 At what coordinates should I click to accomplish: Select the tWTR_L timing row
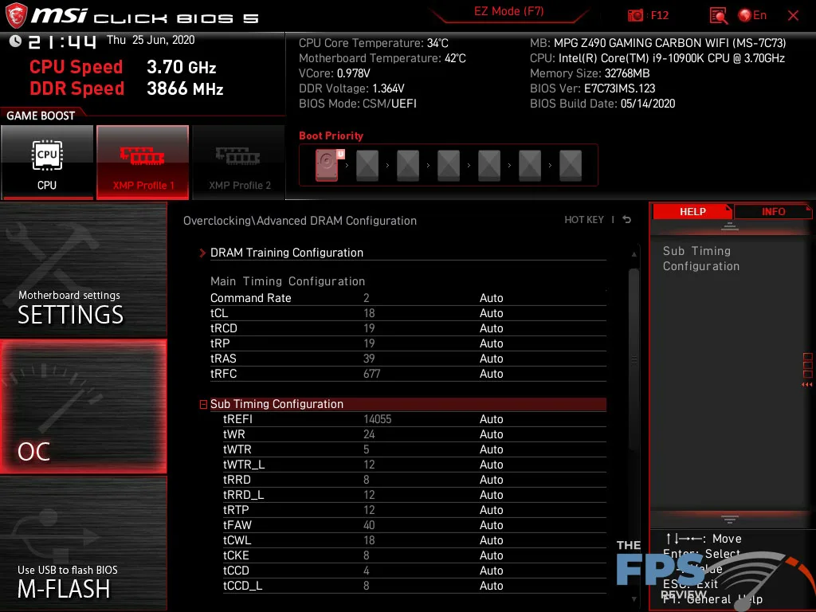click(x=414, y=465)
